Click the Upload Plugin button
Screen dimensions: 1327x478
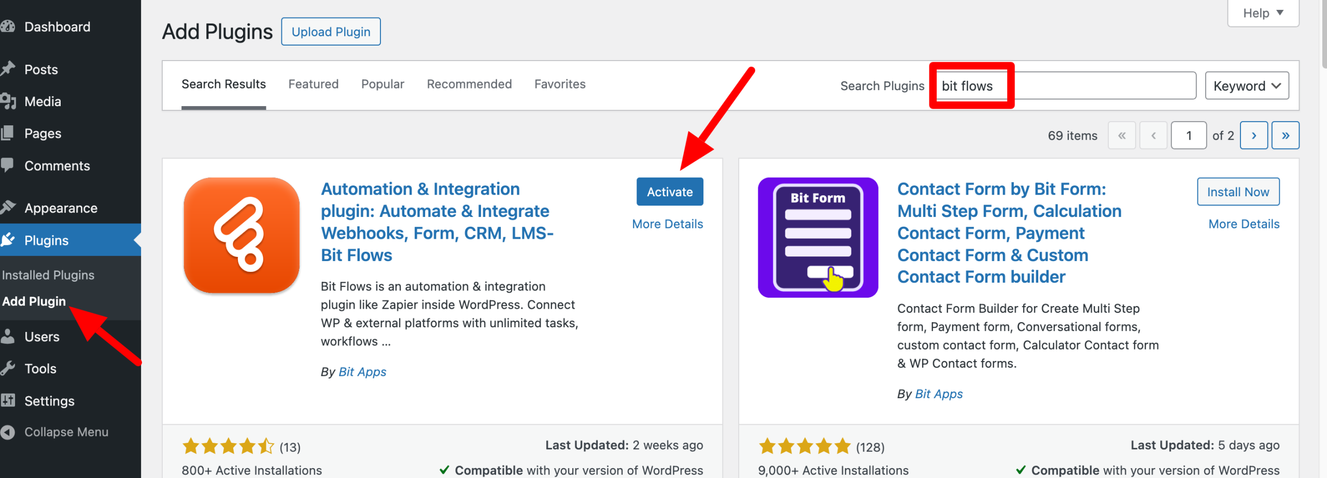(x=331, y=32)
